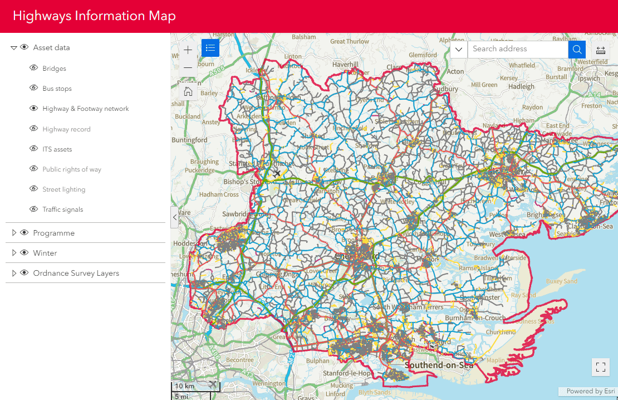
Task: Collapse the Asset data group
Action: click(x=14, y=48)
